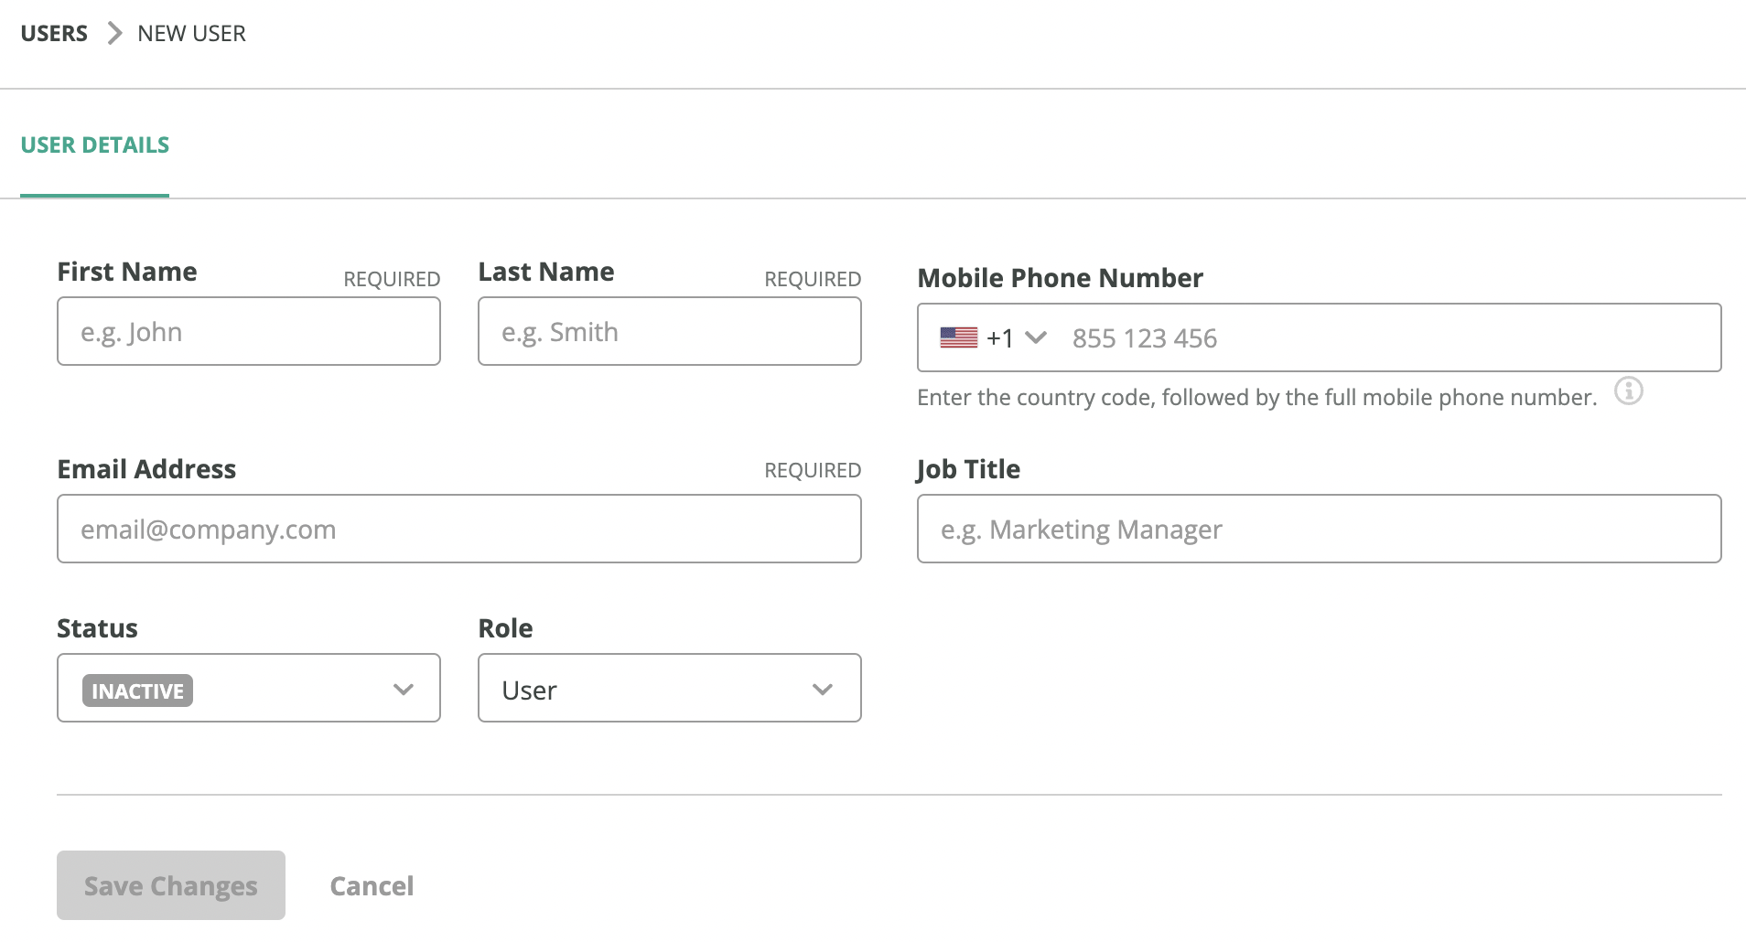Expand the Status dropdown showing INACTIVE
This screenshot has width=1746, height=942.
tap(249, 688)
